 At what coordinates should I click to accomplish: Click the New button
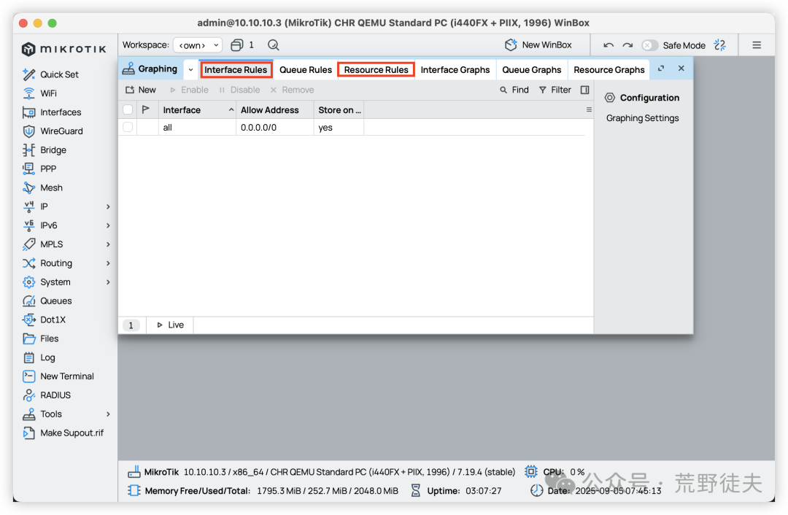pyautogui.click(x=141, y=90)
